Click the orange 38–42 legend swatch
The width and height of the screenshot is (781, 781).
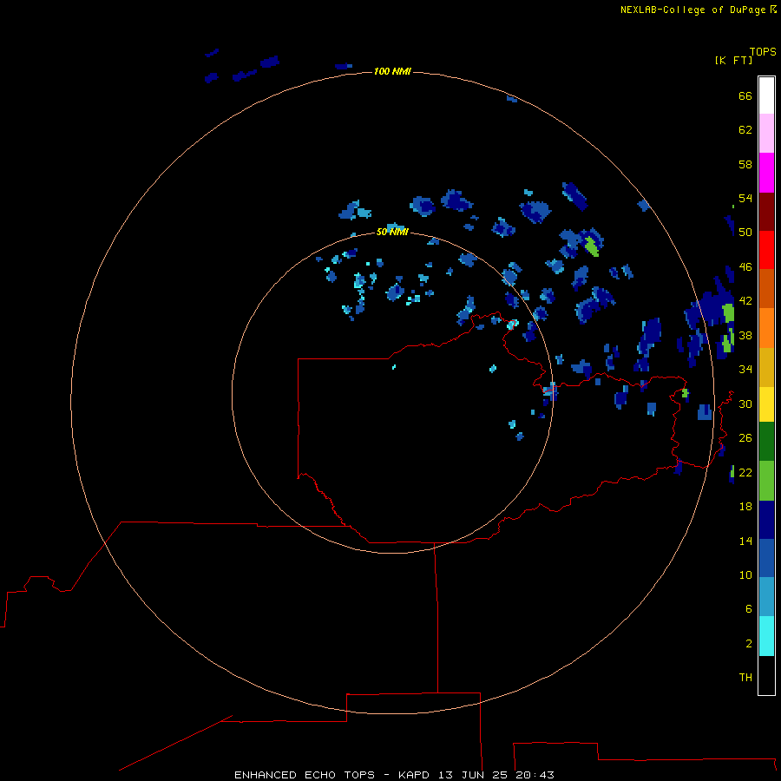pos(766,328)
